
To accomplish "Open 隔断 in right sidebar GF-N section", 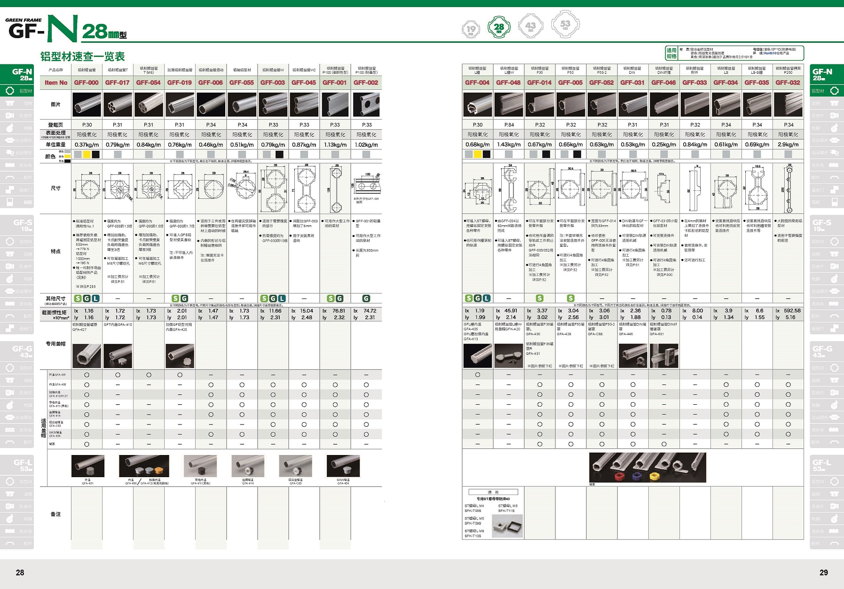I will tap(827, 202).
